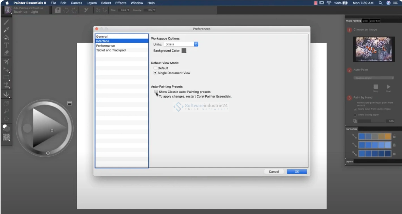The image size is (402, 214).
Task: Select the Brush tool in the toolbox
Action: click(6, 22)
